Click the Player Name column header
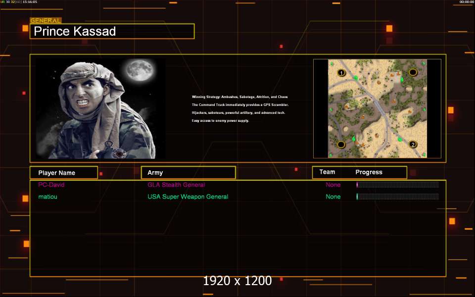This screenshot has height=297, width=475. point(63,173)
